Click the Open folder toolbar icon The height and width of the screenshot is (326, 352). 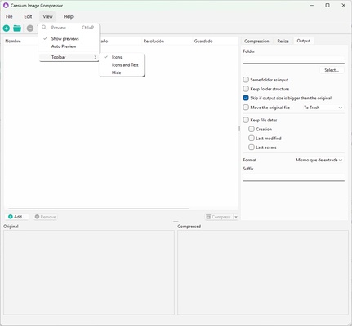pyautogui.click(x=17, y=28)
